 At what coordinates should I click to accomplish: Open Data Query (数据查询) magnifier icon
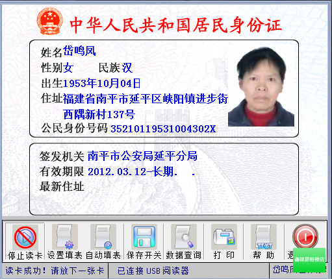[x=184, y=237]
